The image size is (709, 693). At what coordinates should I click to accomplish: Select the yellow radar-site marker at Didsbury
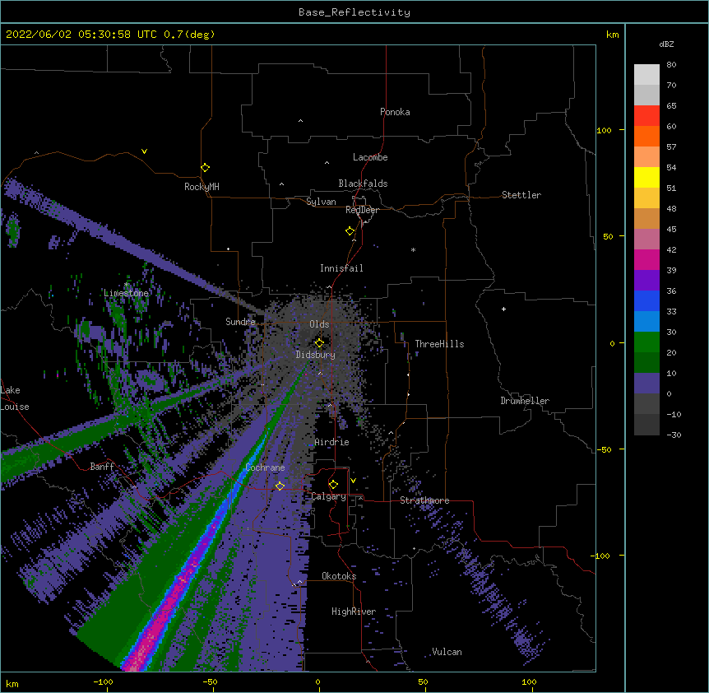pyautogui.click(x=319, y=343)
